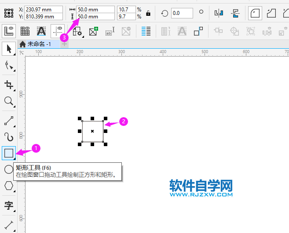Viewport: 289px width, 233px height.
Task: Click the top-left selection handle of rectangle
Action: coord(80,118)
